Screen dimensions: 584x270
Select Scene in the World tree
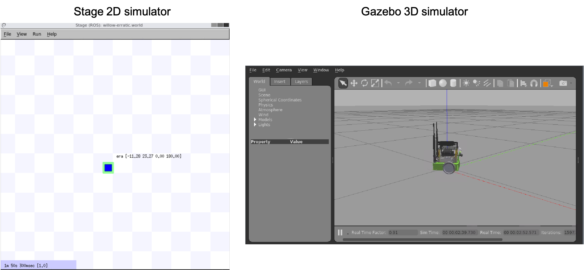point(264,95)
